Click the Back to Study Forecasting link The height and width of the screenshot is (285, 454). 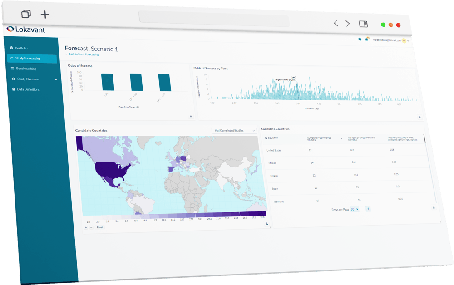pos(83,54)
